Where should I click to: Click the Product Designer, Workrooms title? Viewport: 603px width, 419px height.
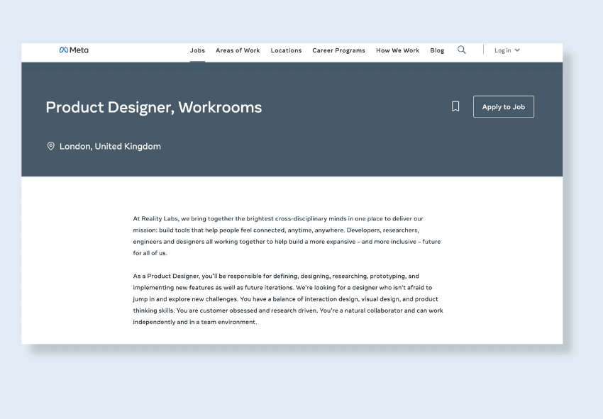click(x=153, y=107)
